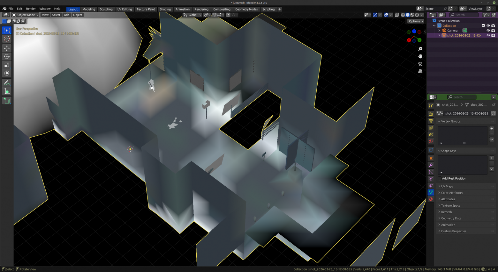Pick the Measure ruler tool
The image size is (498, 272).
point(7,92)
